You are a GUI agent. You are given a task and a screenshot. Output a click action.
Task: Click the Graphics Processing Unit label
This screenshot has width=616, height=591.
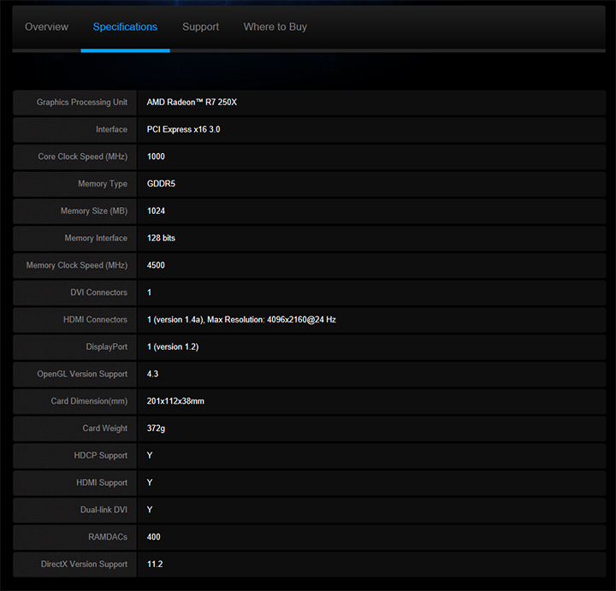[82, 102]
